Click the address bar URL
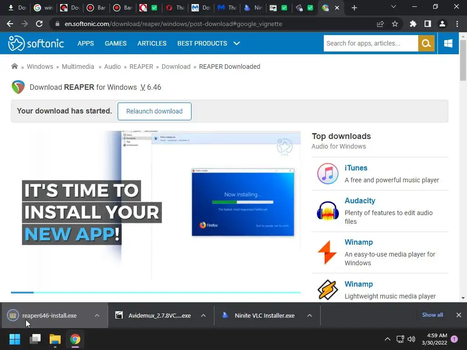Image resolution: width=467 pixels, height=350 pixels. tap(173, 24)
